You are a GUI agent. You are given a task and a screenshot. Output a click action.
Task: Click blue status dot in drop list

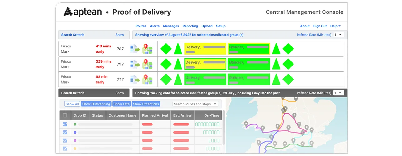[75, 132]
